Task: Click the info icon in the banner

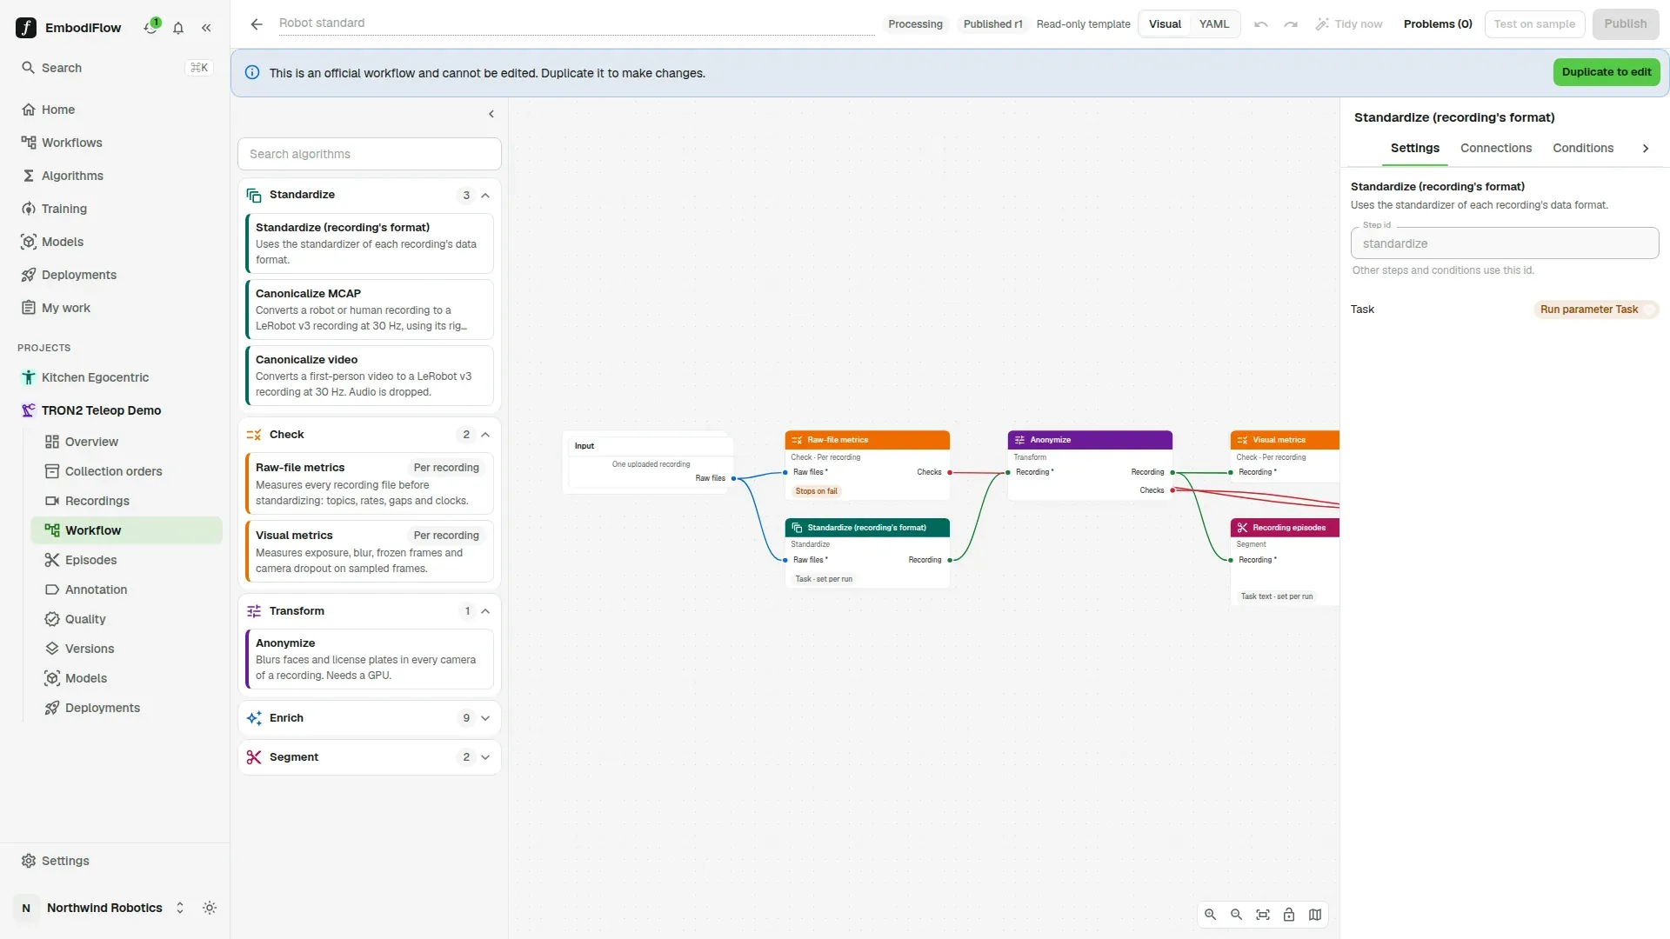Action: pyautogui.click(x=252, y=73)
